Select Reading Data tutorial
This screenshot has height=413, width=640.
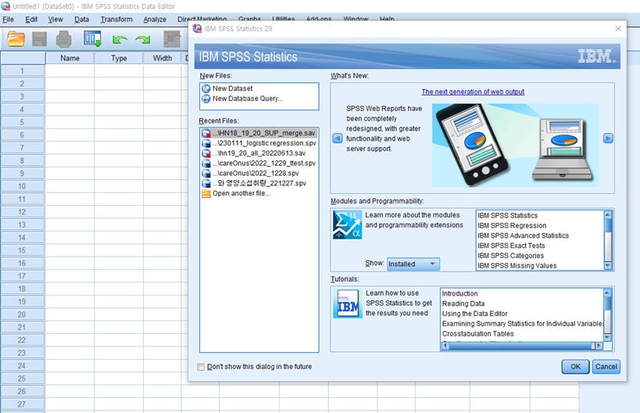tap(463, 303)
